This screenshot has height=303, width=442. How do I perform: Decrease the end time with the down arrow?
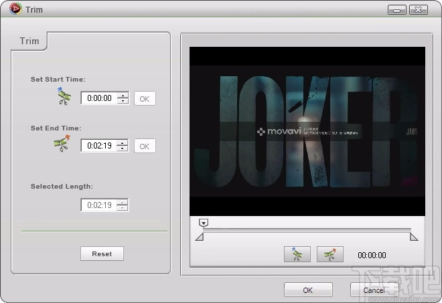click(x=123, y=148)
